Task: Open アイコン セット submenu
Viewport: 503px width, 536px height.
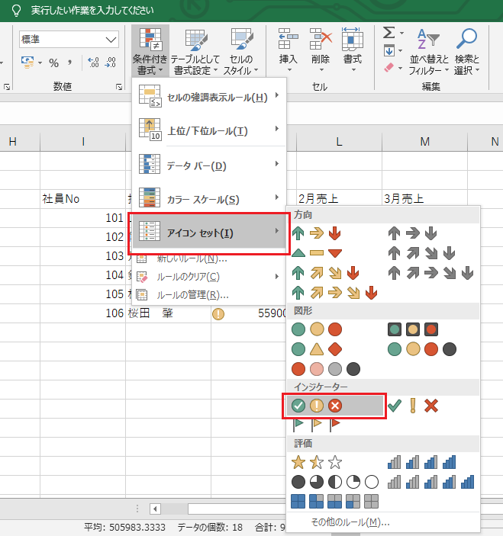Action: click(209, 232)
